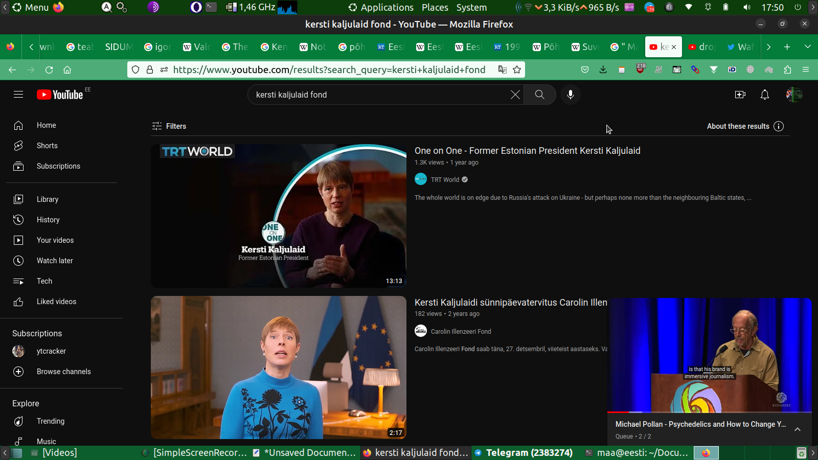Open Firefox application hamburger menu
This screenshot has height=460, width=818.
coord(806,70)
